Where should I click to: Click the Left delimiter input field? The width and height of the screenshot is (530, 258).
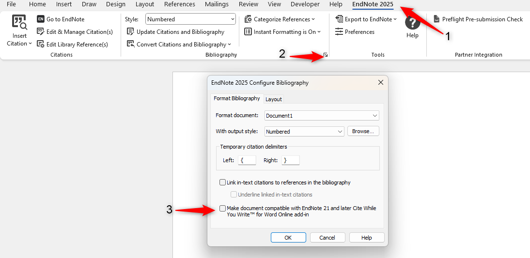pos(247,160)
